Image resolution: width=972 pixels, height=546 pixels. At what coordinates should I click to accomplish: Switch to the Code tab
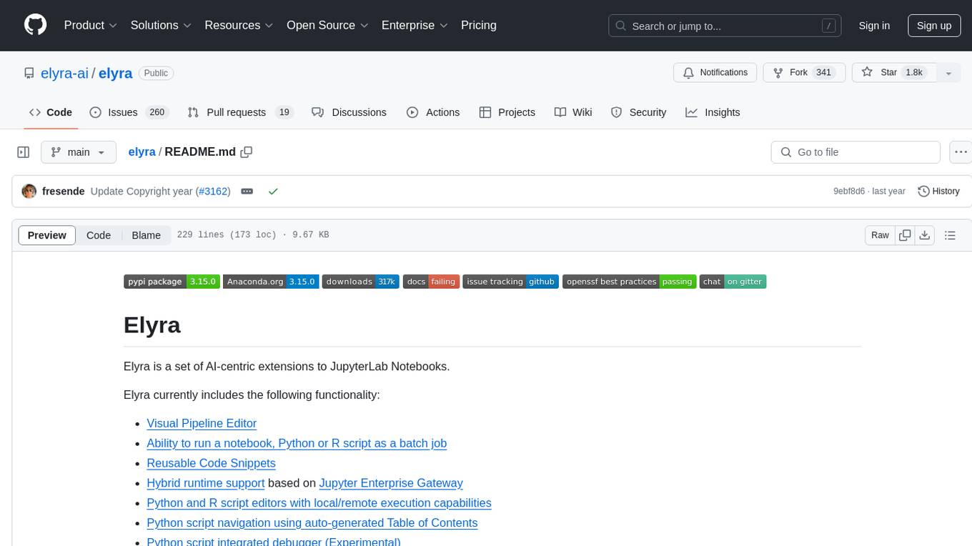coord(51,112)
